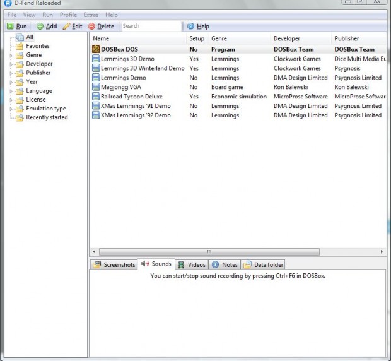
Task: Click the Language folder icon
Action: pos(20,91)
